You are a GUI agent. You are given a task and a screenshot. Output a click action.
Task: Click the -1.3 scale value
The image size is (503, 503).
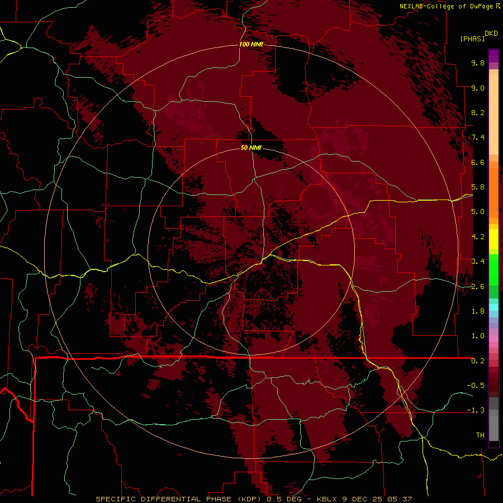(476, 410)
